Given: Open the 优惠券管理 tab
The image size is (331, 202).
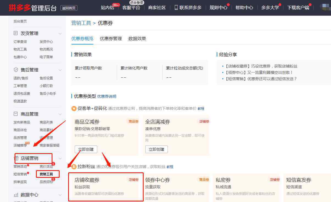Looking at the screenshot, I should (111, 39).
